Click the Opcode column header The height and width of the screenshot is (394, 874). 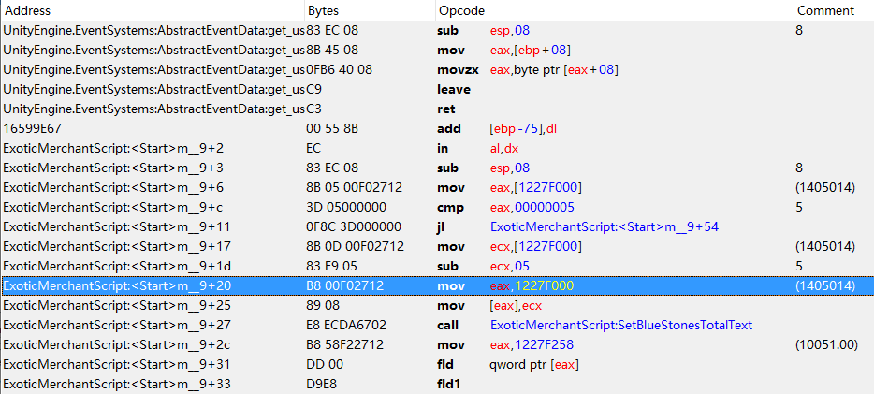[x=461, y=10]
